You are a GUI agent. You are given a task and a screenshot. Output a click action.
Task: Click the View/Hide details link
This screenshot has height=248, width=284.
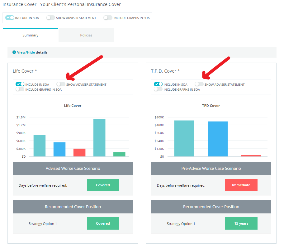click(x=26, y=52)
